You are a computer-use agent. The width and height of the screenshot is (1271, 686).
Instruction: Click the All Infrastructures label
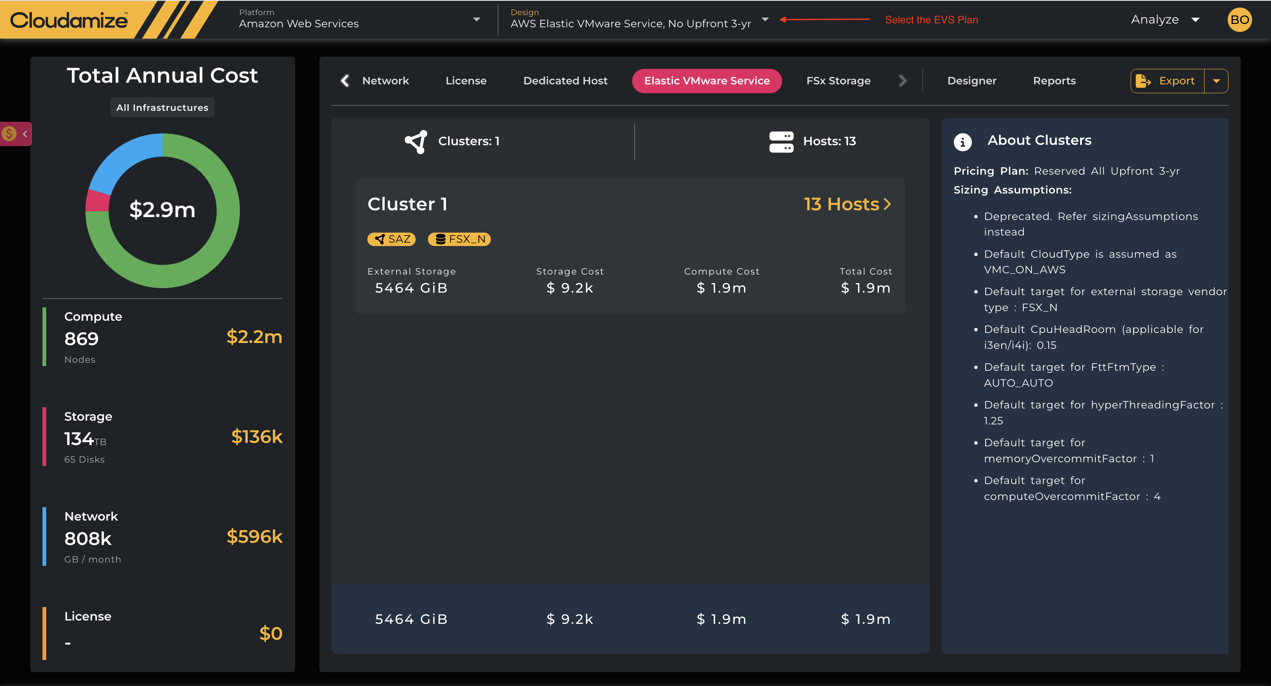tap(162, 107)
